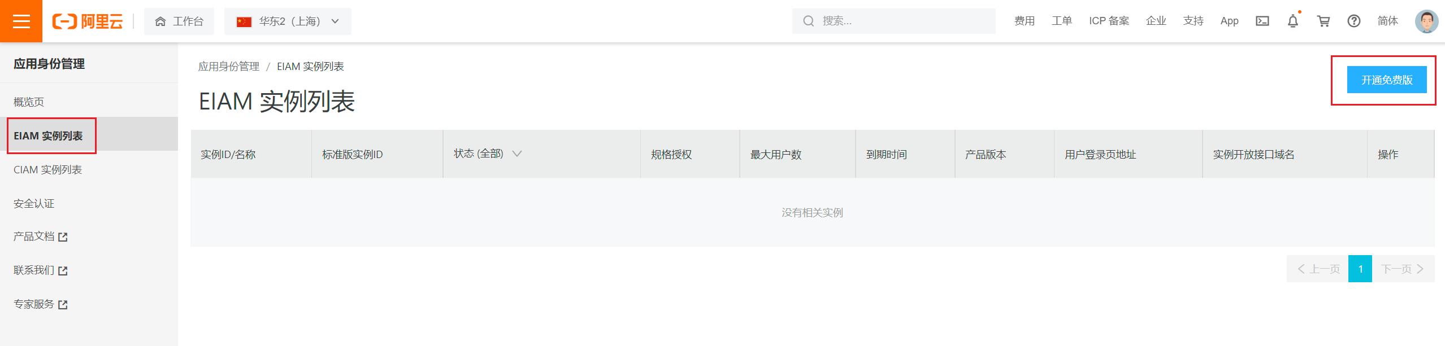Click the help question mark icon
This screenshot has width=1445, height=346.
[x=1353, y=21]
